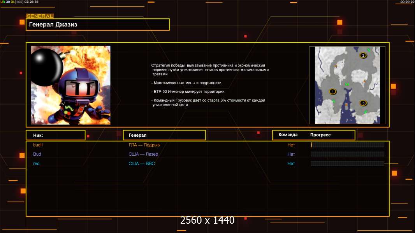Click the 02:26:36 clock readout
The image size is (415, 233).
click(31, 2)
